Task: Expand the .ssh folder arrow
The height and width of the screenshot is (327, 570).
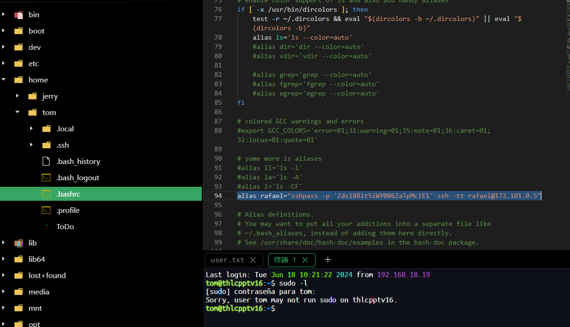Action: point(32,145)
